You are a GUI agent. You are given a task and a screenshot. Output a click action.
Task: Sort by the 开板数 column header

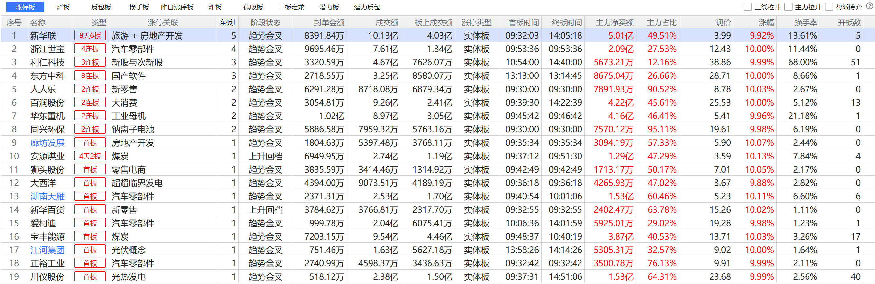[849, 23]
